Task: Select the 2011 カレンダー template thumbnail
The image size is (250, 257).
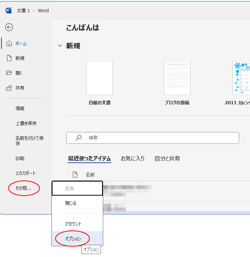Action: point(241,78)
